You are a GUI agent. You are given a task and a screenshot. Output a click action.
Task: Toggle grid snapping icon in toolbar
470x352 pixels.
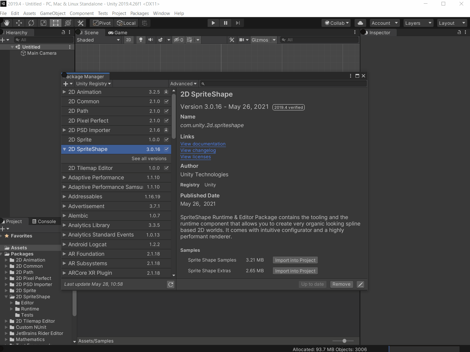pos(145,23)
